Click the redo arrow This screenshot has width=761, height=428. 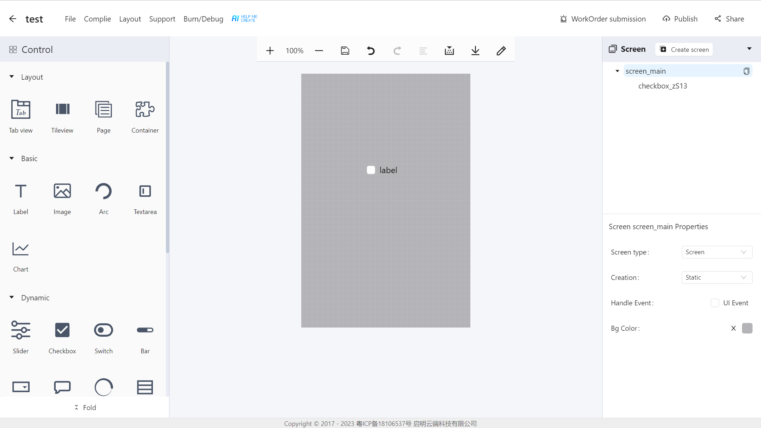click(x=397, y=51)
